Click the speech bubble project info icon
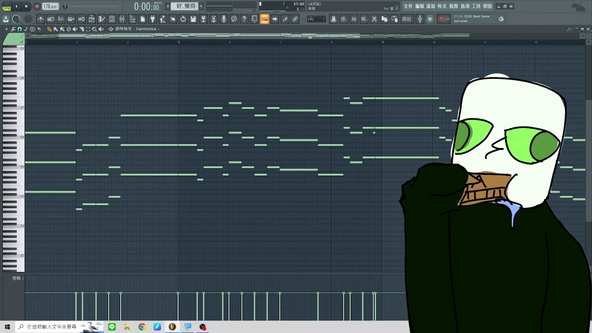The height and width of the screenshot is (333, 592). (x=234, y=19)
